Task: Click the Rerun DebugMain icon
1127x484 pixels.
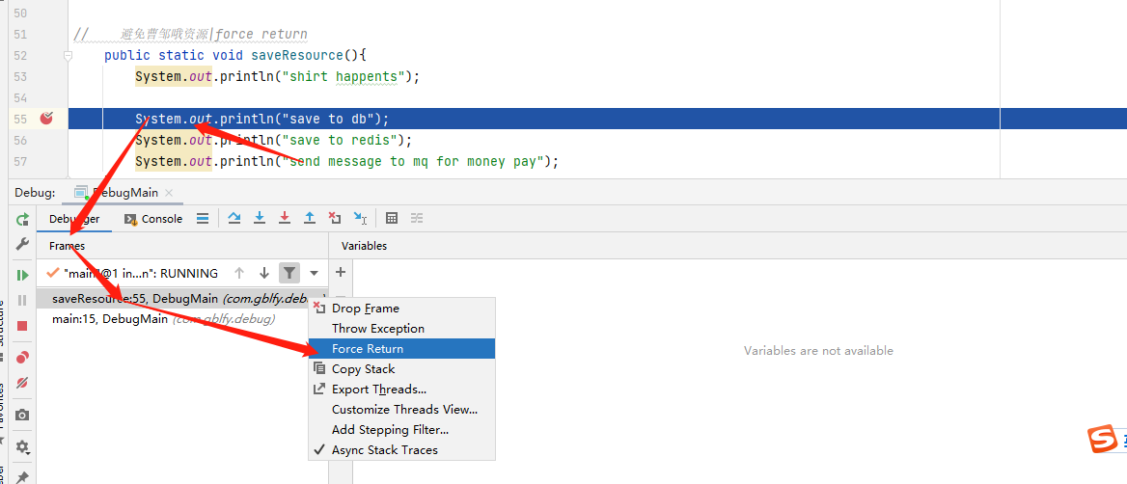Action: (x=22, y=220)
